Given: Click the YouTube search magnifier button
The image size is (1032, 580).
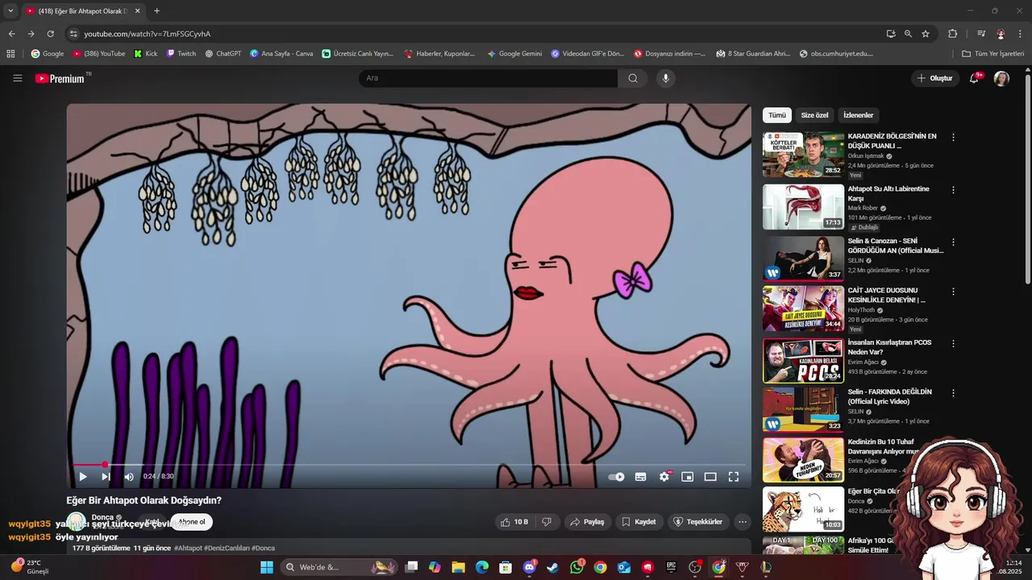Looking at the screenshot, I should (x=633, y=78).
